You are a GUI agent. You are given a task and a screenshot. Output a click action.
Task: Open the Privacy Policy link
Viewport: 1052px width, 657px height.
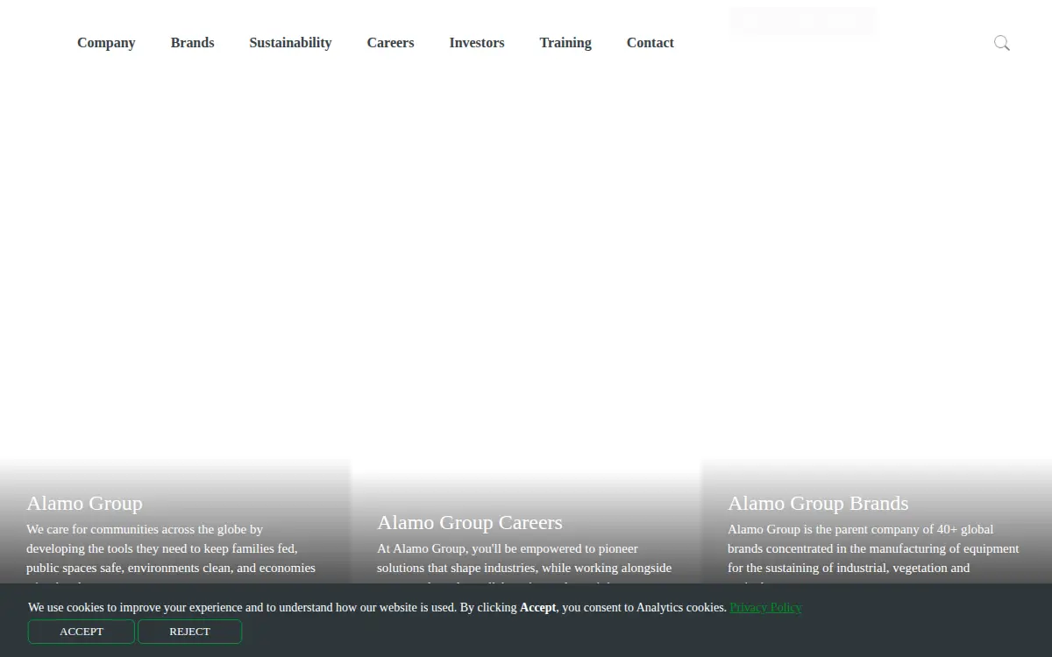click(x=765, y=607)
